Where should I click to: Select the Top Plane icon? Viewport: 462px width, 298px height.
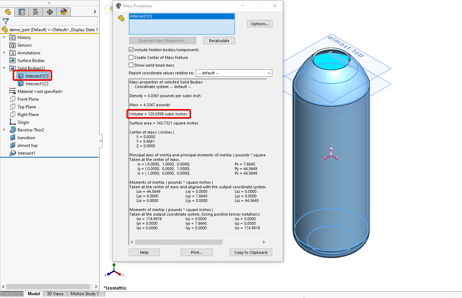(x=13, y=107)
